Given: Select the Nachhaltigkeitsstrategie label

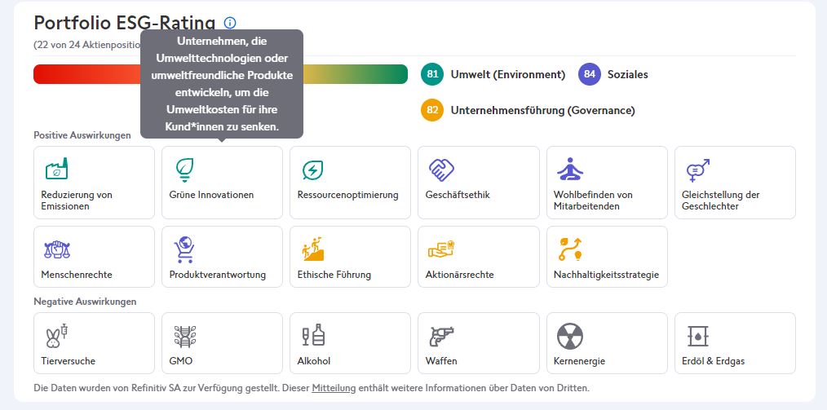Looking at the screenshot, I should click(x=606, y=275).
